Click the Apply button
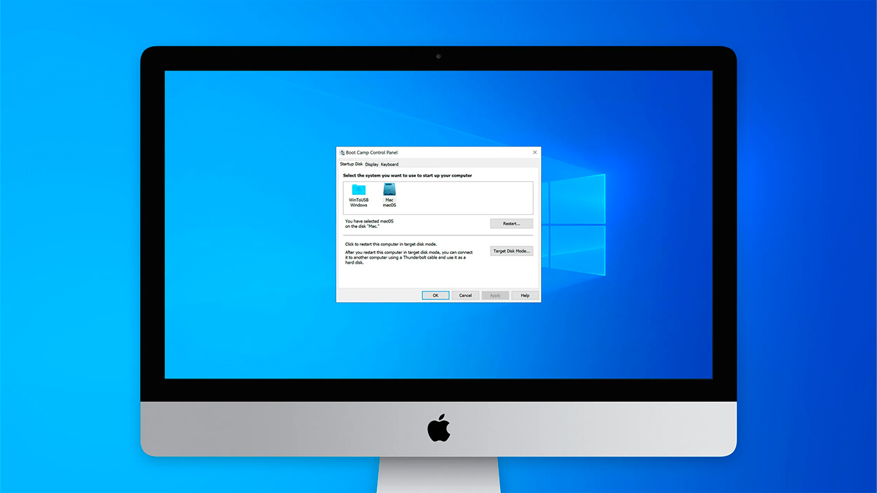Screen dimensions: 877x493 coord(495,295)
